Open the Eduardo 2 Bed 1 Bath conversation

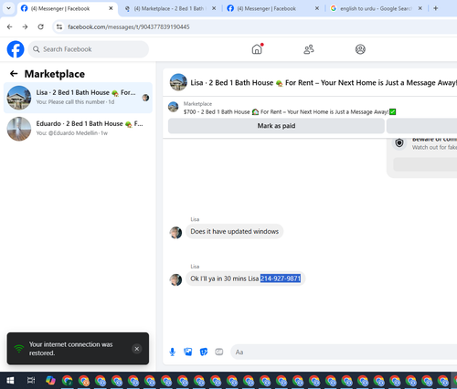78,129
